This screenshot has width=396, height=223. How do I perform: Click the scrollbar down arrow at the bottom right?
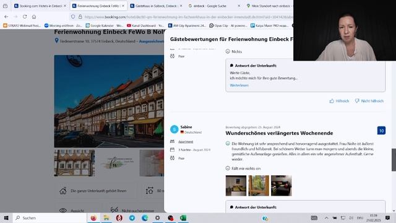pyautogui.click(x=394, y=211)
